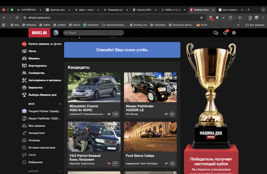Viewport: 267px width, 174px height.
Task: Click the Дром logo icon
Action: [x=24, y=44]
